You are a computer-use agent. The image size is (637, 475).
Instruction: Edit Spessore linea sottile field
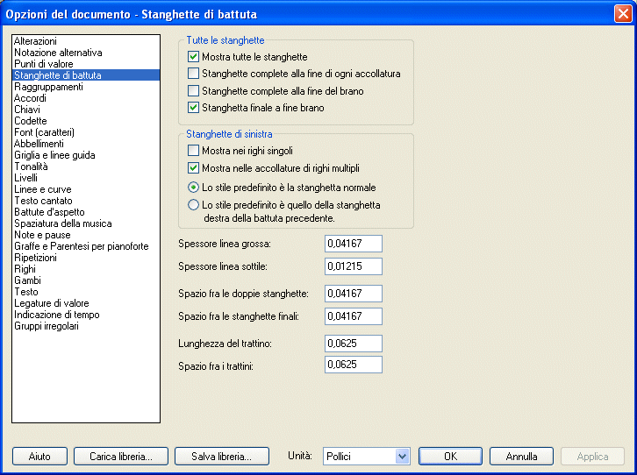(354, 266)
